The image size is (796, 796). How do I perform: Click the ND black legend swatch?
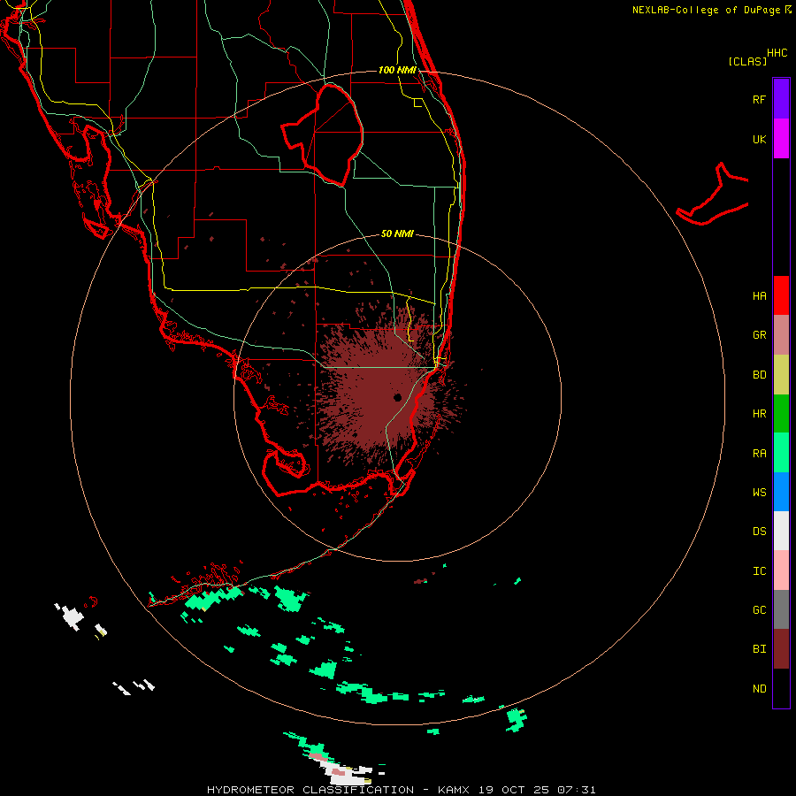(781, 688)
